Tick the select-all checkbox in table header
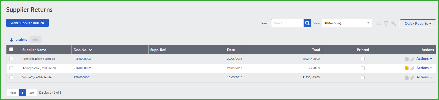Image resolution: width=439 pixels, height=100 pixels. [x=11, y=49]
